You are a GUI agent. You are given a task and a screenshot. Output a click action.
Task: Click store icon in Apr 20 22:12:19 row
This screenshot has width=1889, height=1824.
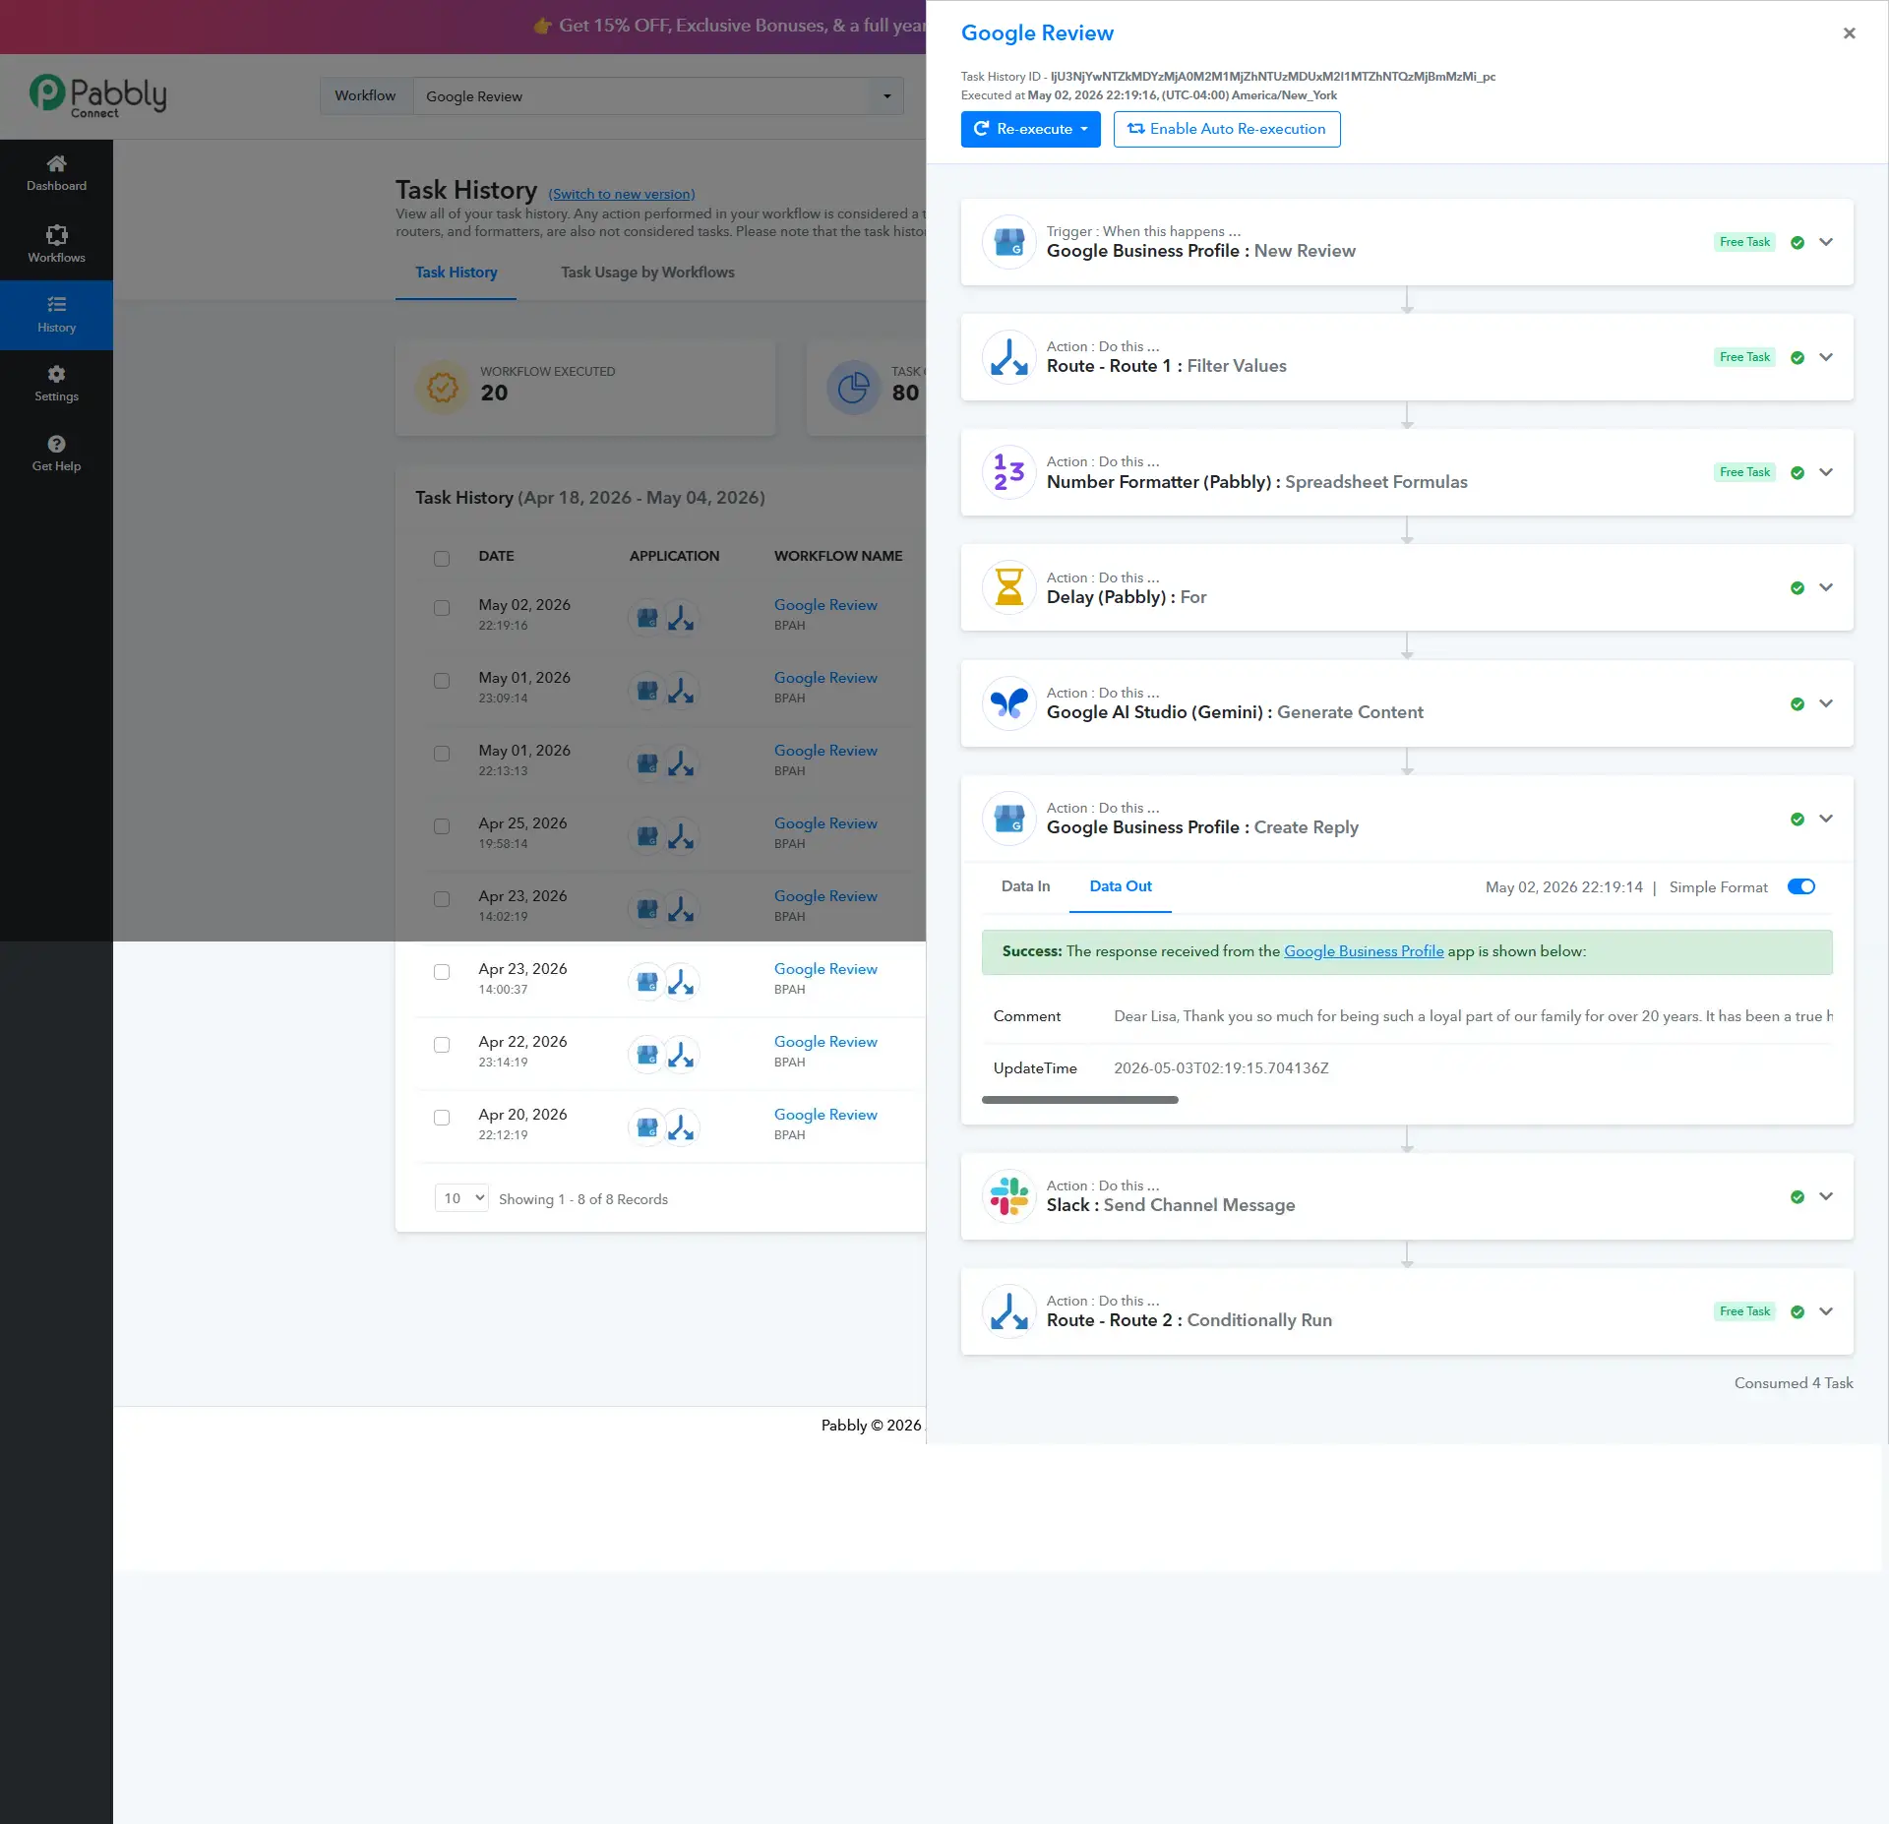(x=646, y=1127)
